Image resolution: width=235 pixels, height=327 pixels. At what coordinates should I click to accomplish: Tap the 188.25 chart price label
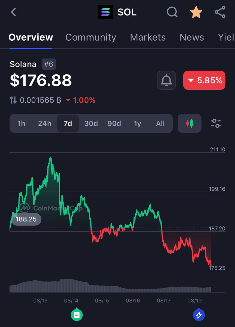[26, 219]
